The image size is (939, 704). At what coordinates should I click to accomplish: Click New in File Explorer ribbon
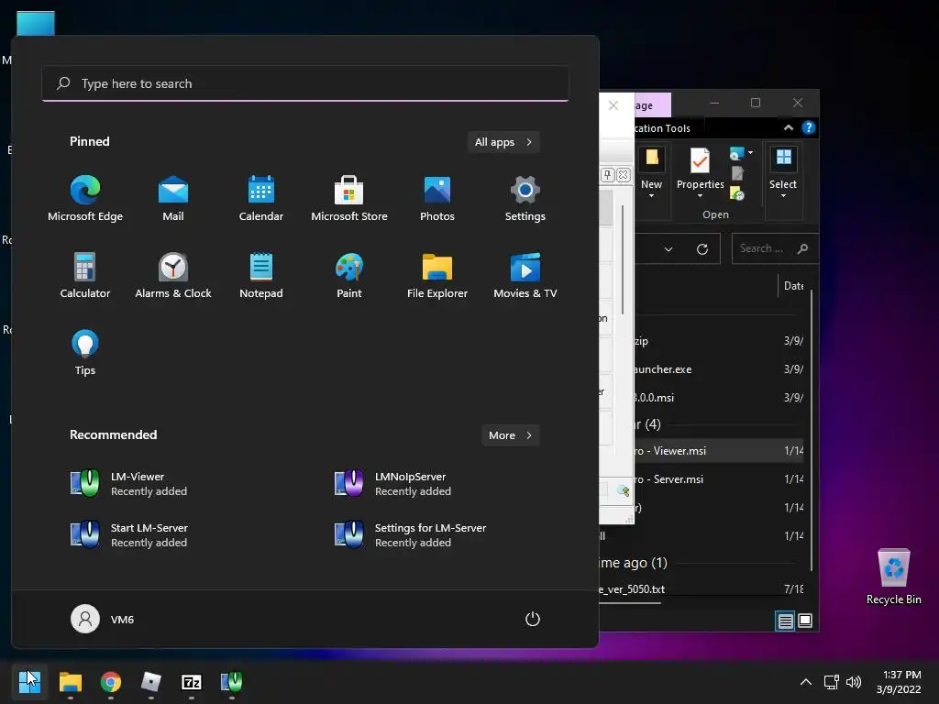[652, 173]
